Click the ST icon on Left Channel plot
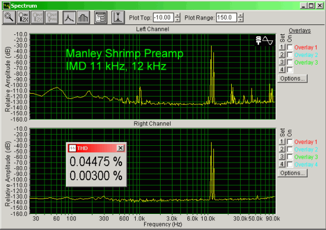The height and width of the screenshot is (230, 326). click(258, 40)
